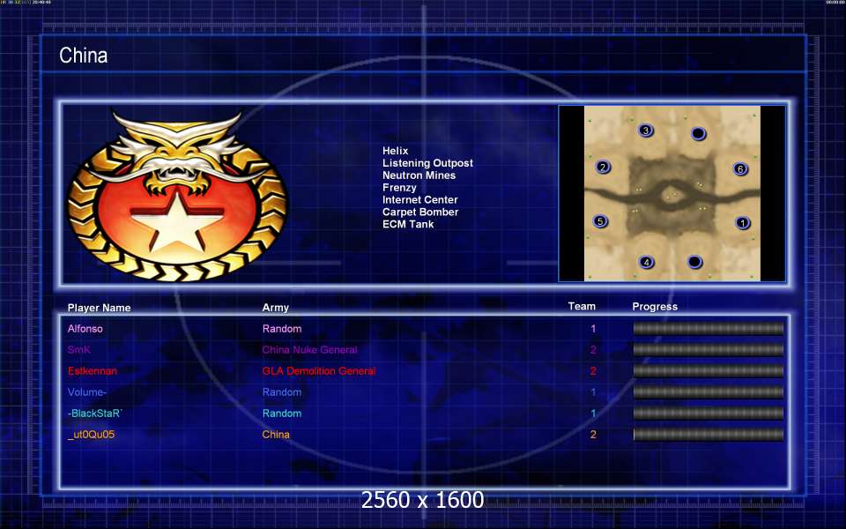
Task: Click Estkennan's loading progress bar
Action: 708,371
